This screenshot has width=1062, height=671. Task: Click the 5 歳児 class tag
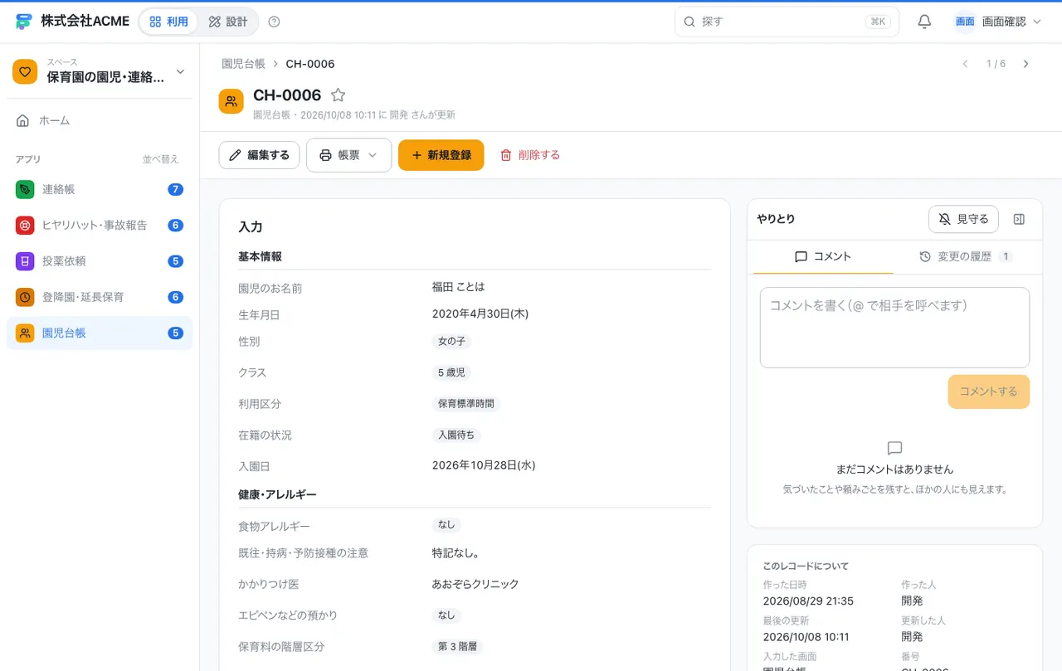pyautogui.click(x=452, y=372)
